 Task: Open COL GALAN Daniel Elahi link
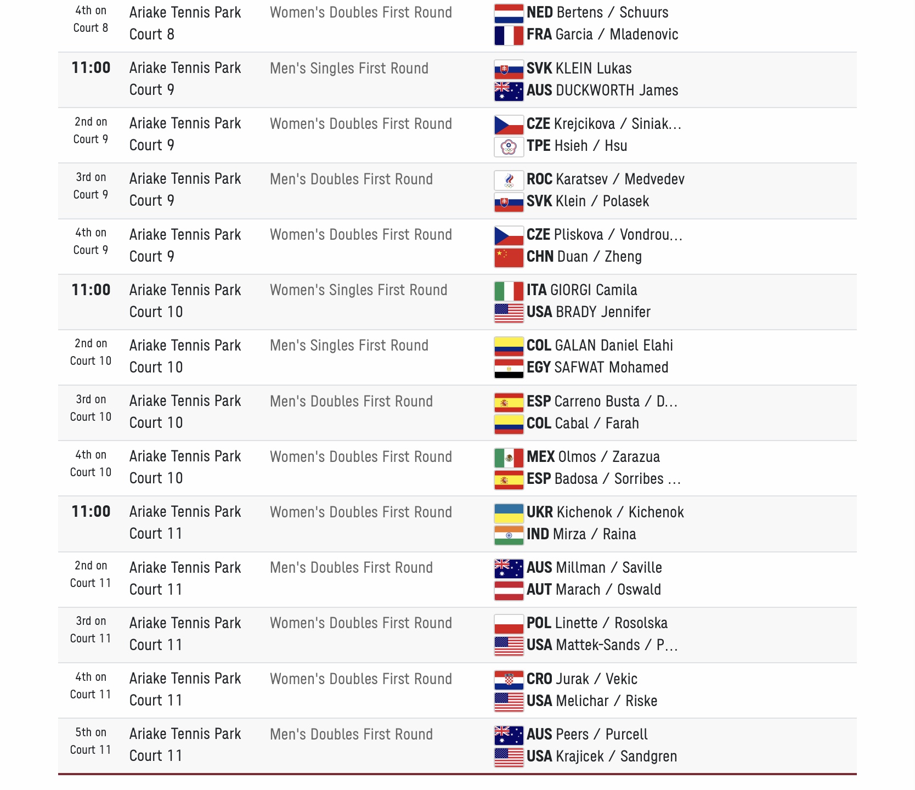tap(600, 346)
